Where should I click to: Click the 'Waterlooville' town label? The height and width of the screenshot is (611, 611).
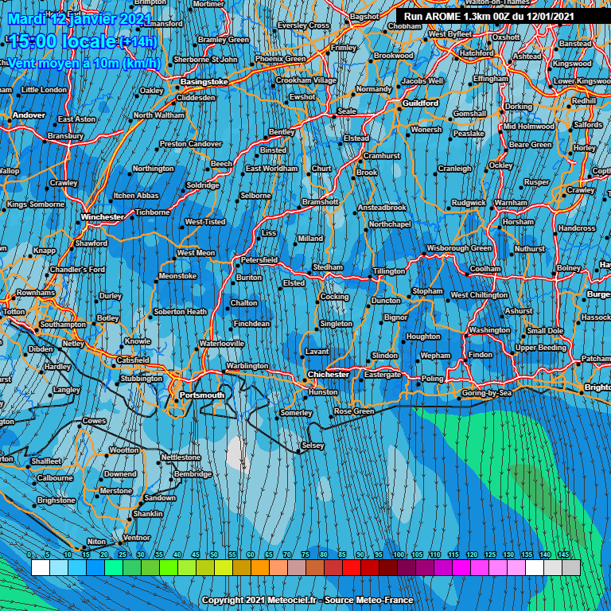(222, 344)
